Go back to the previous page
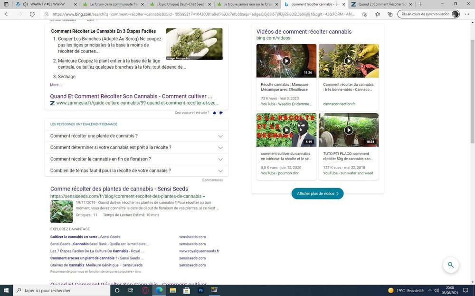 click(x=7, y=14)
